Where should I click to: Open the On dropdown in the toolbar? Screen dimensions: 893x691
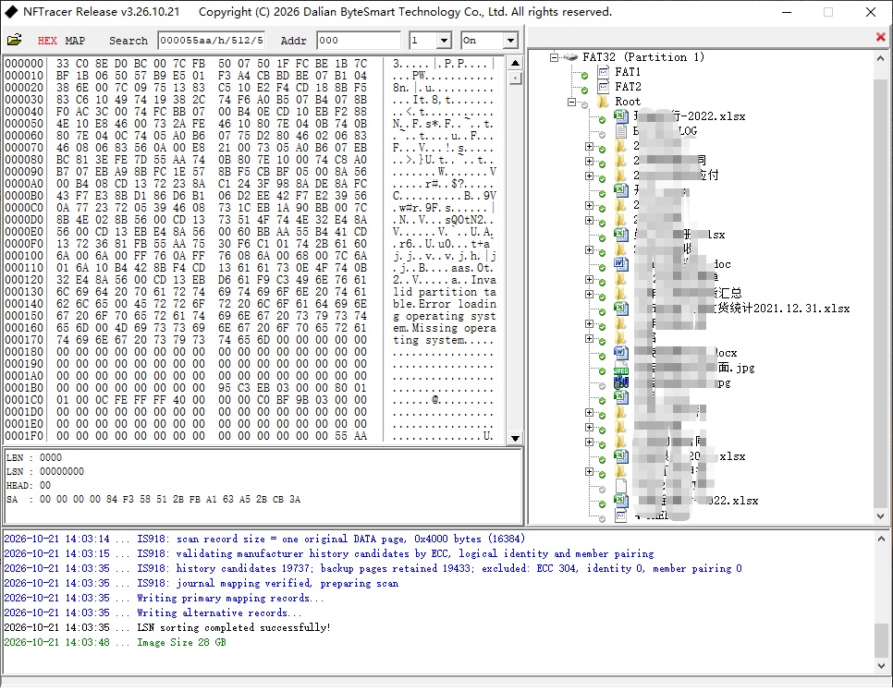coord(511,41)
